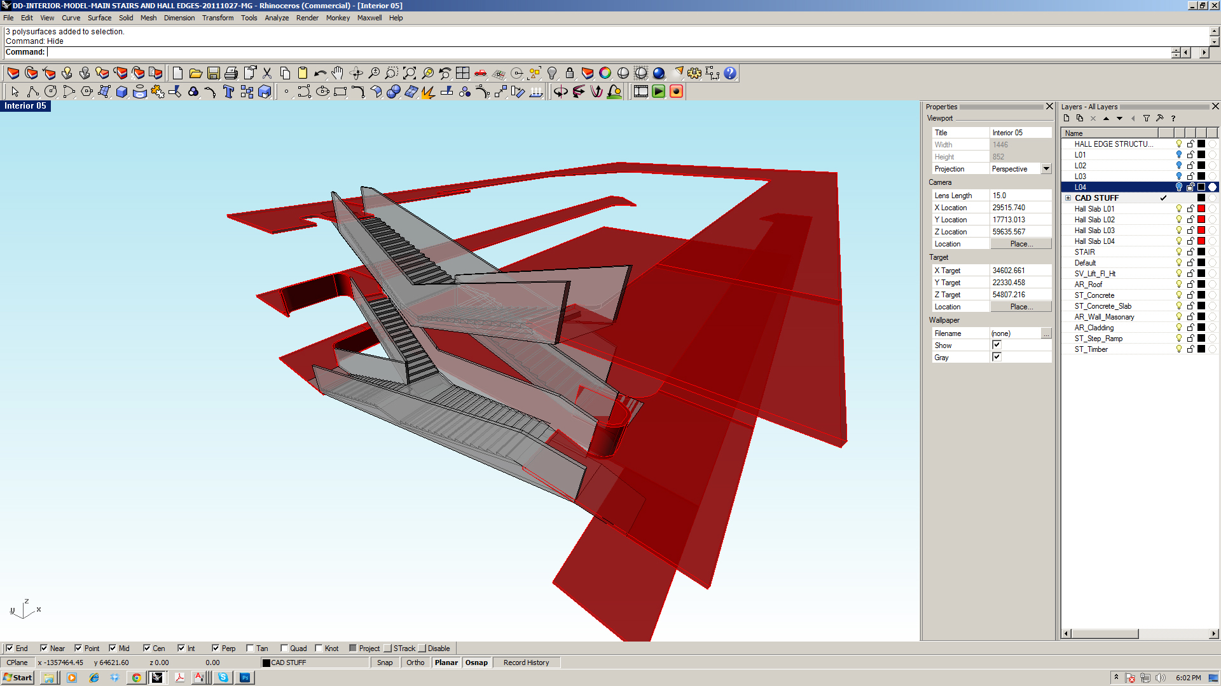Click the New file icon
Screen dimensions: 1221x686
pos(177,73)
